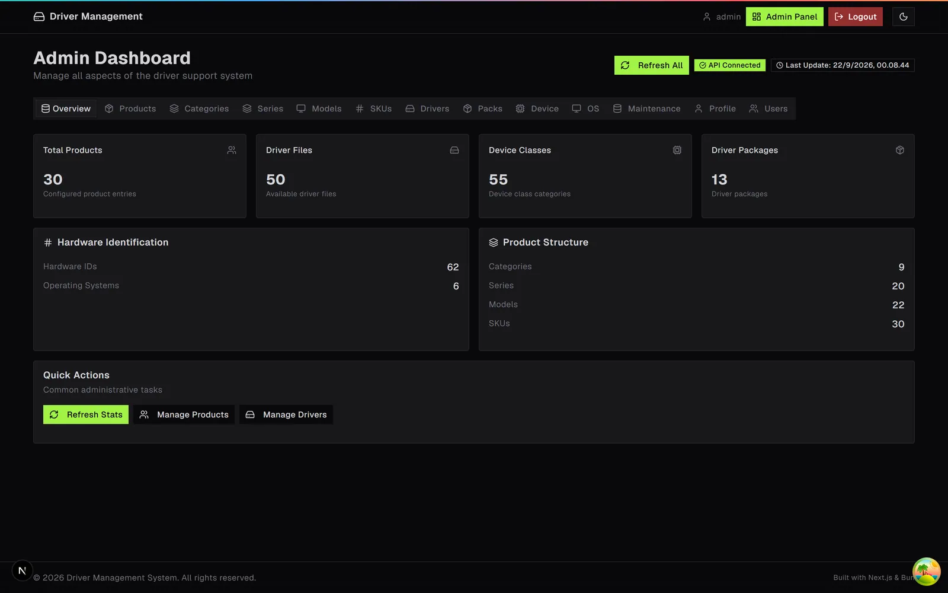The width and height of the screenshot is (948, 593).
Task: Click the Admin Dashboard page title
Action: tap(112, 58)
